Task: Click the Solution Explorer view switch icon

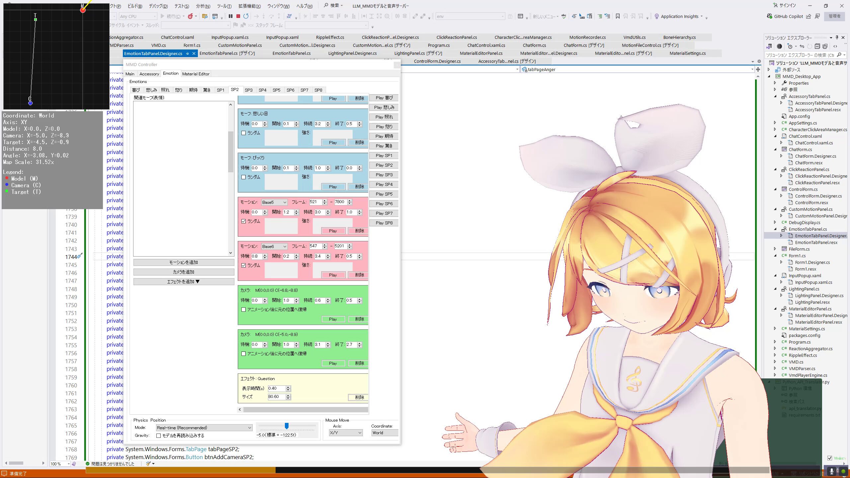Action: 769,46
